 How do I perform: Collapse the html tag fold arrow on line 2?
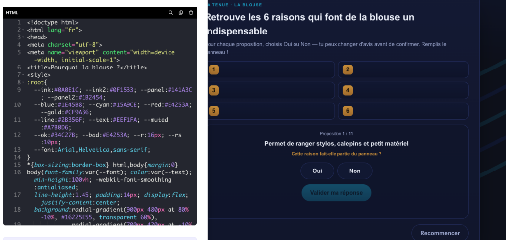click(x=24, y=30)
